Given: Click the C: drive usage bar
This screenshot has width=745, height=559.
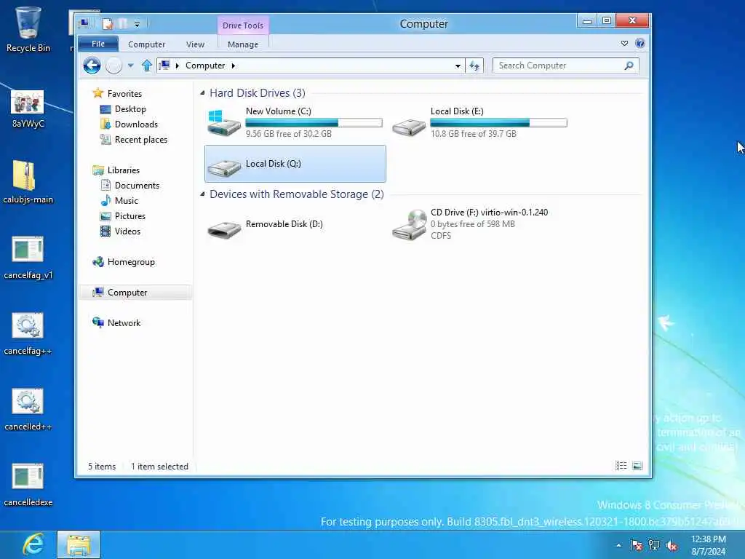Looking at the screenshot, I should click(x=314, y=122).
